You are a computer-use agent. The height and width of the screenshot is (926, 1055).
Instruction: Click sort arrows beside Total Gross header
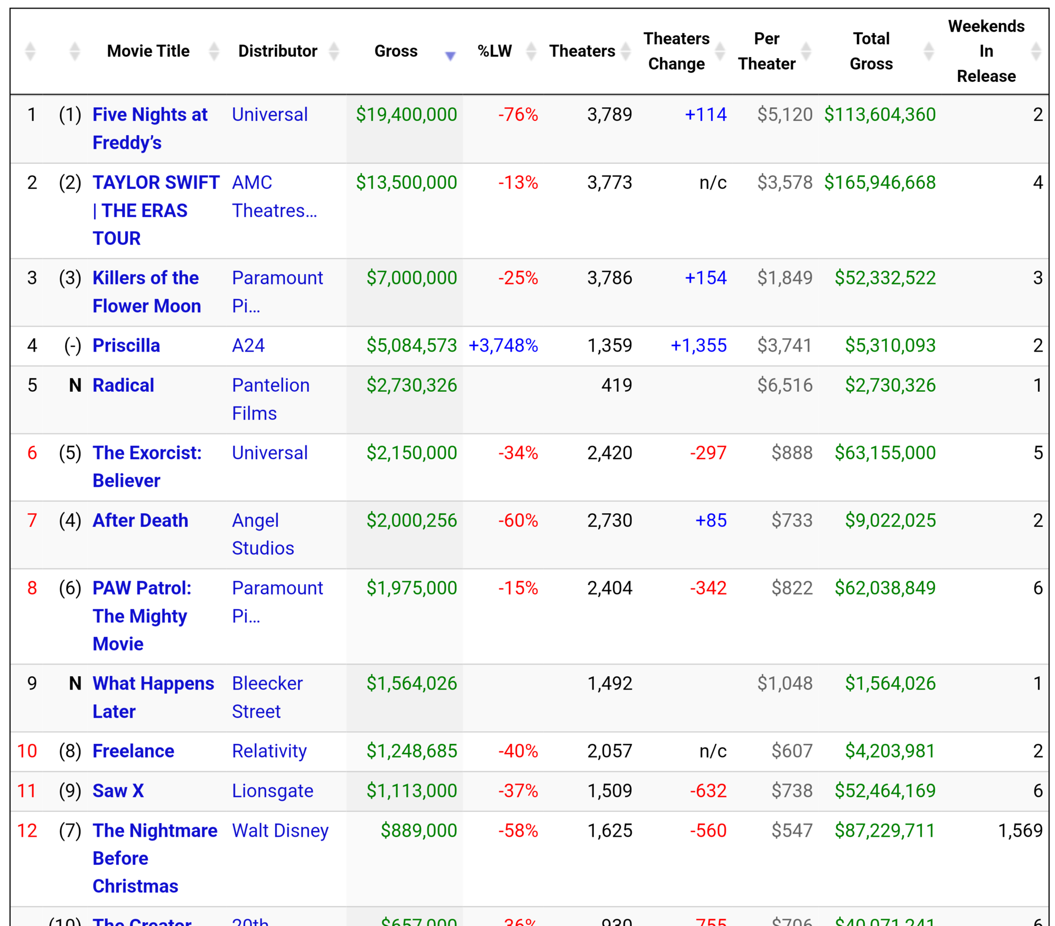click(x=928, y=51)
